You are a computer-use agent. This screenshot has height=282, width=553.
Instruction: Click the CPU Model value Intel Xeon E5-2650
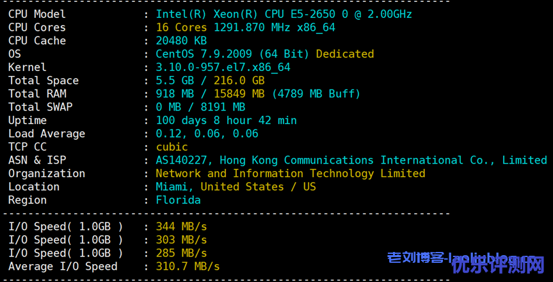click(x=284, y=14)
